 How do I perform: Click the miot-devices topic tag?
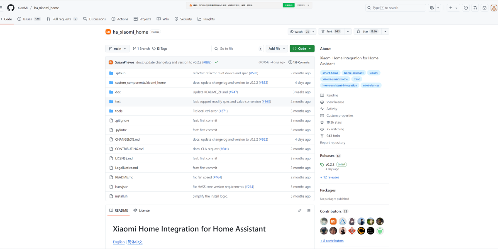[371, 85]
